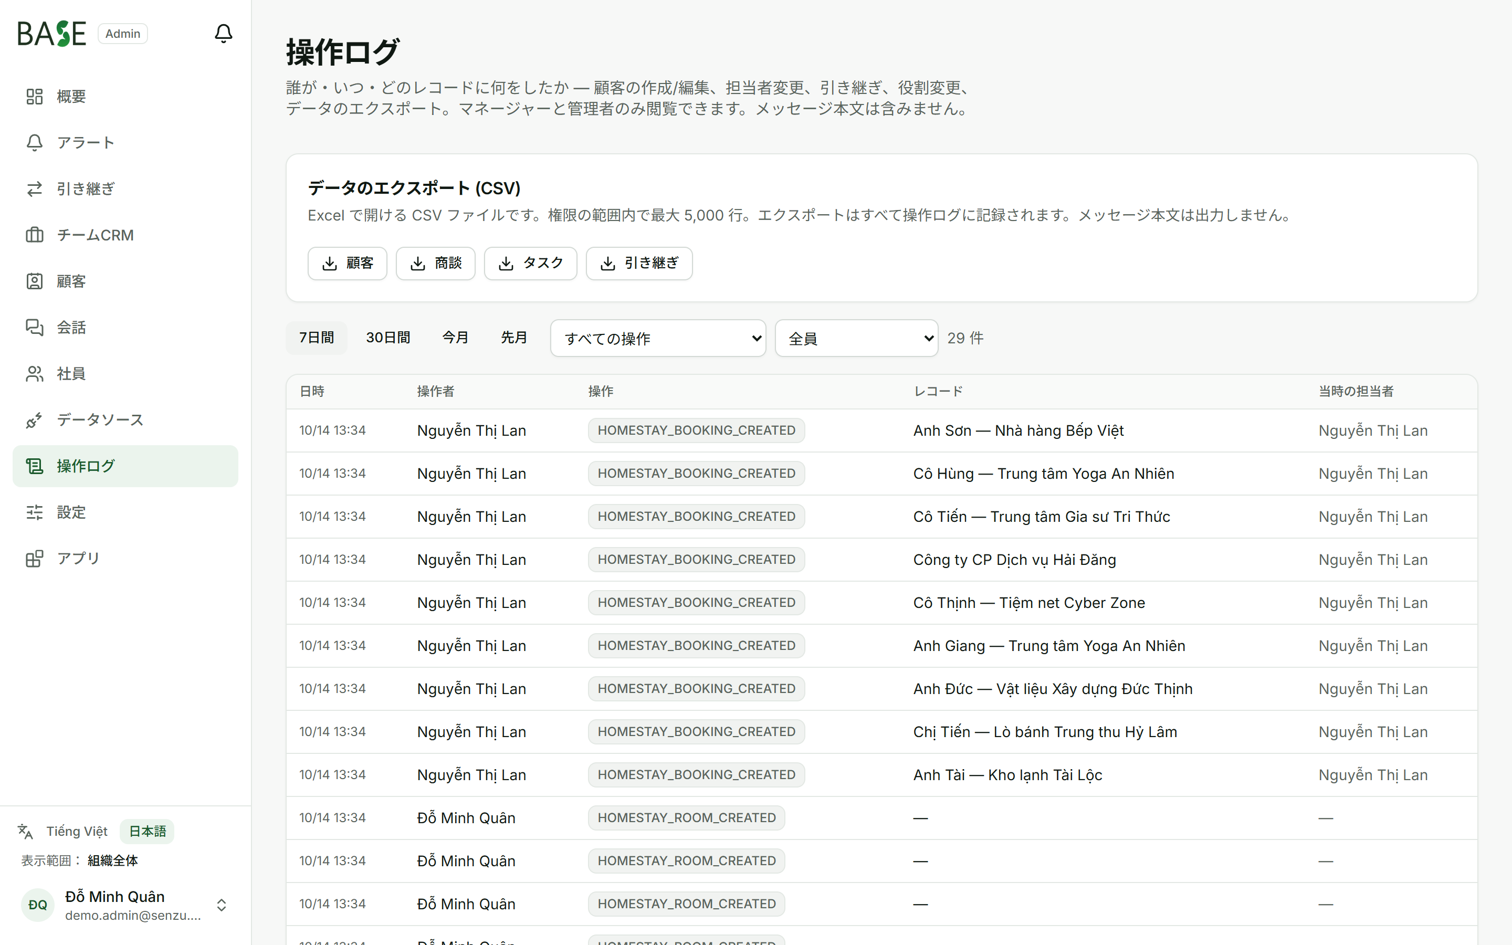Select the 30日間 period tab
Image resolution: width=1512 pixels, height=945 pixels.
[388, 338]
